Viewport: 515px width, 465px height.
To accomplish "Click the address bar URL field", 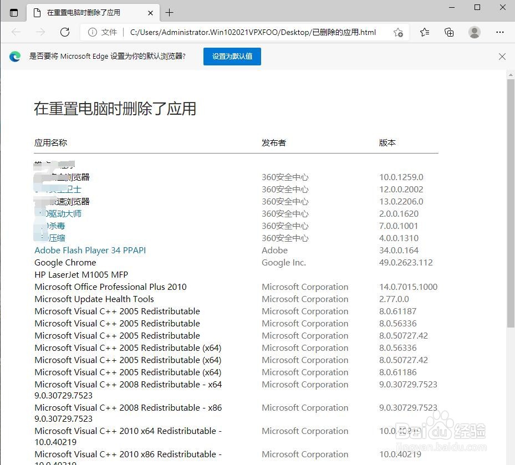I will pyautogui.click(x=253, y=32).
